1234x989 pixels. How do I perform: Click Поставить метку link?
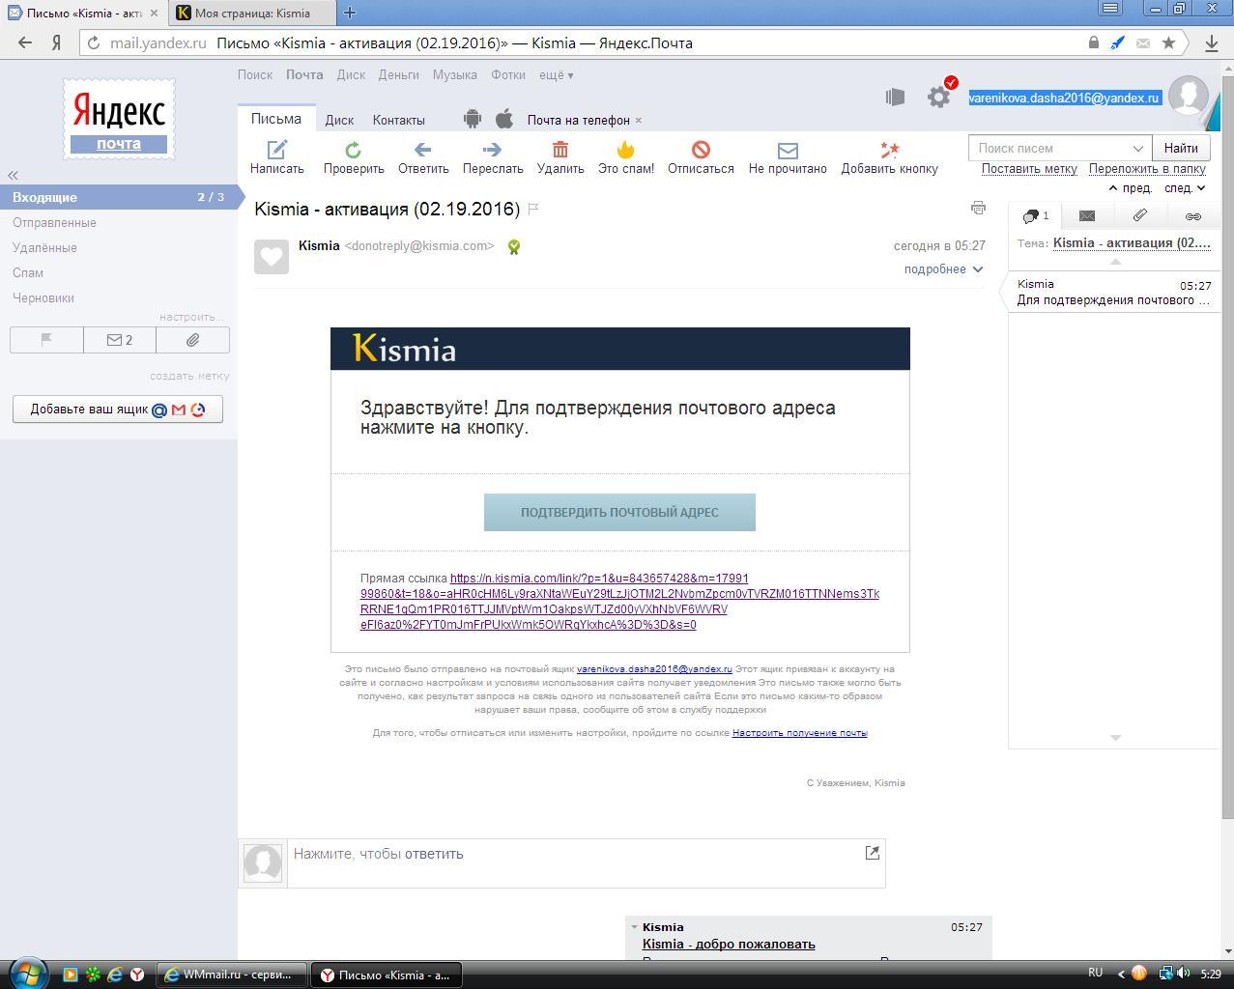(x=1029, y=168)
